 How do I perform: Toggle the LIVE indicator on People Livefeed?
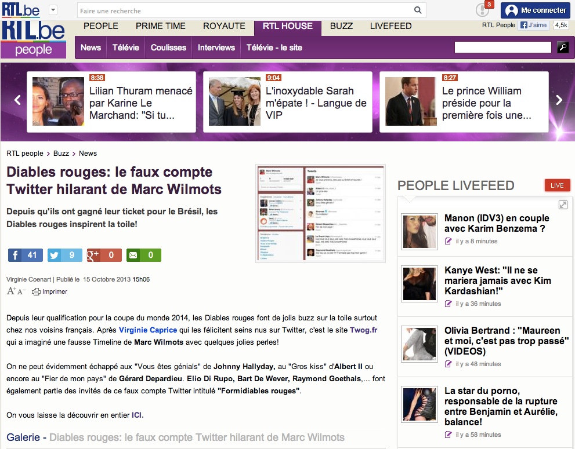(557, 185)
